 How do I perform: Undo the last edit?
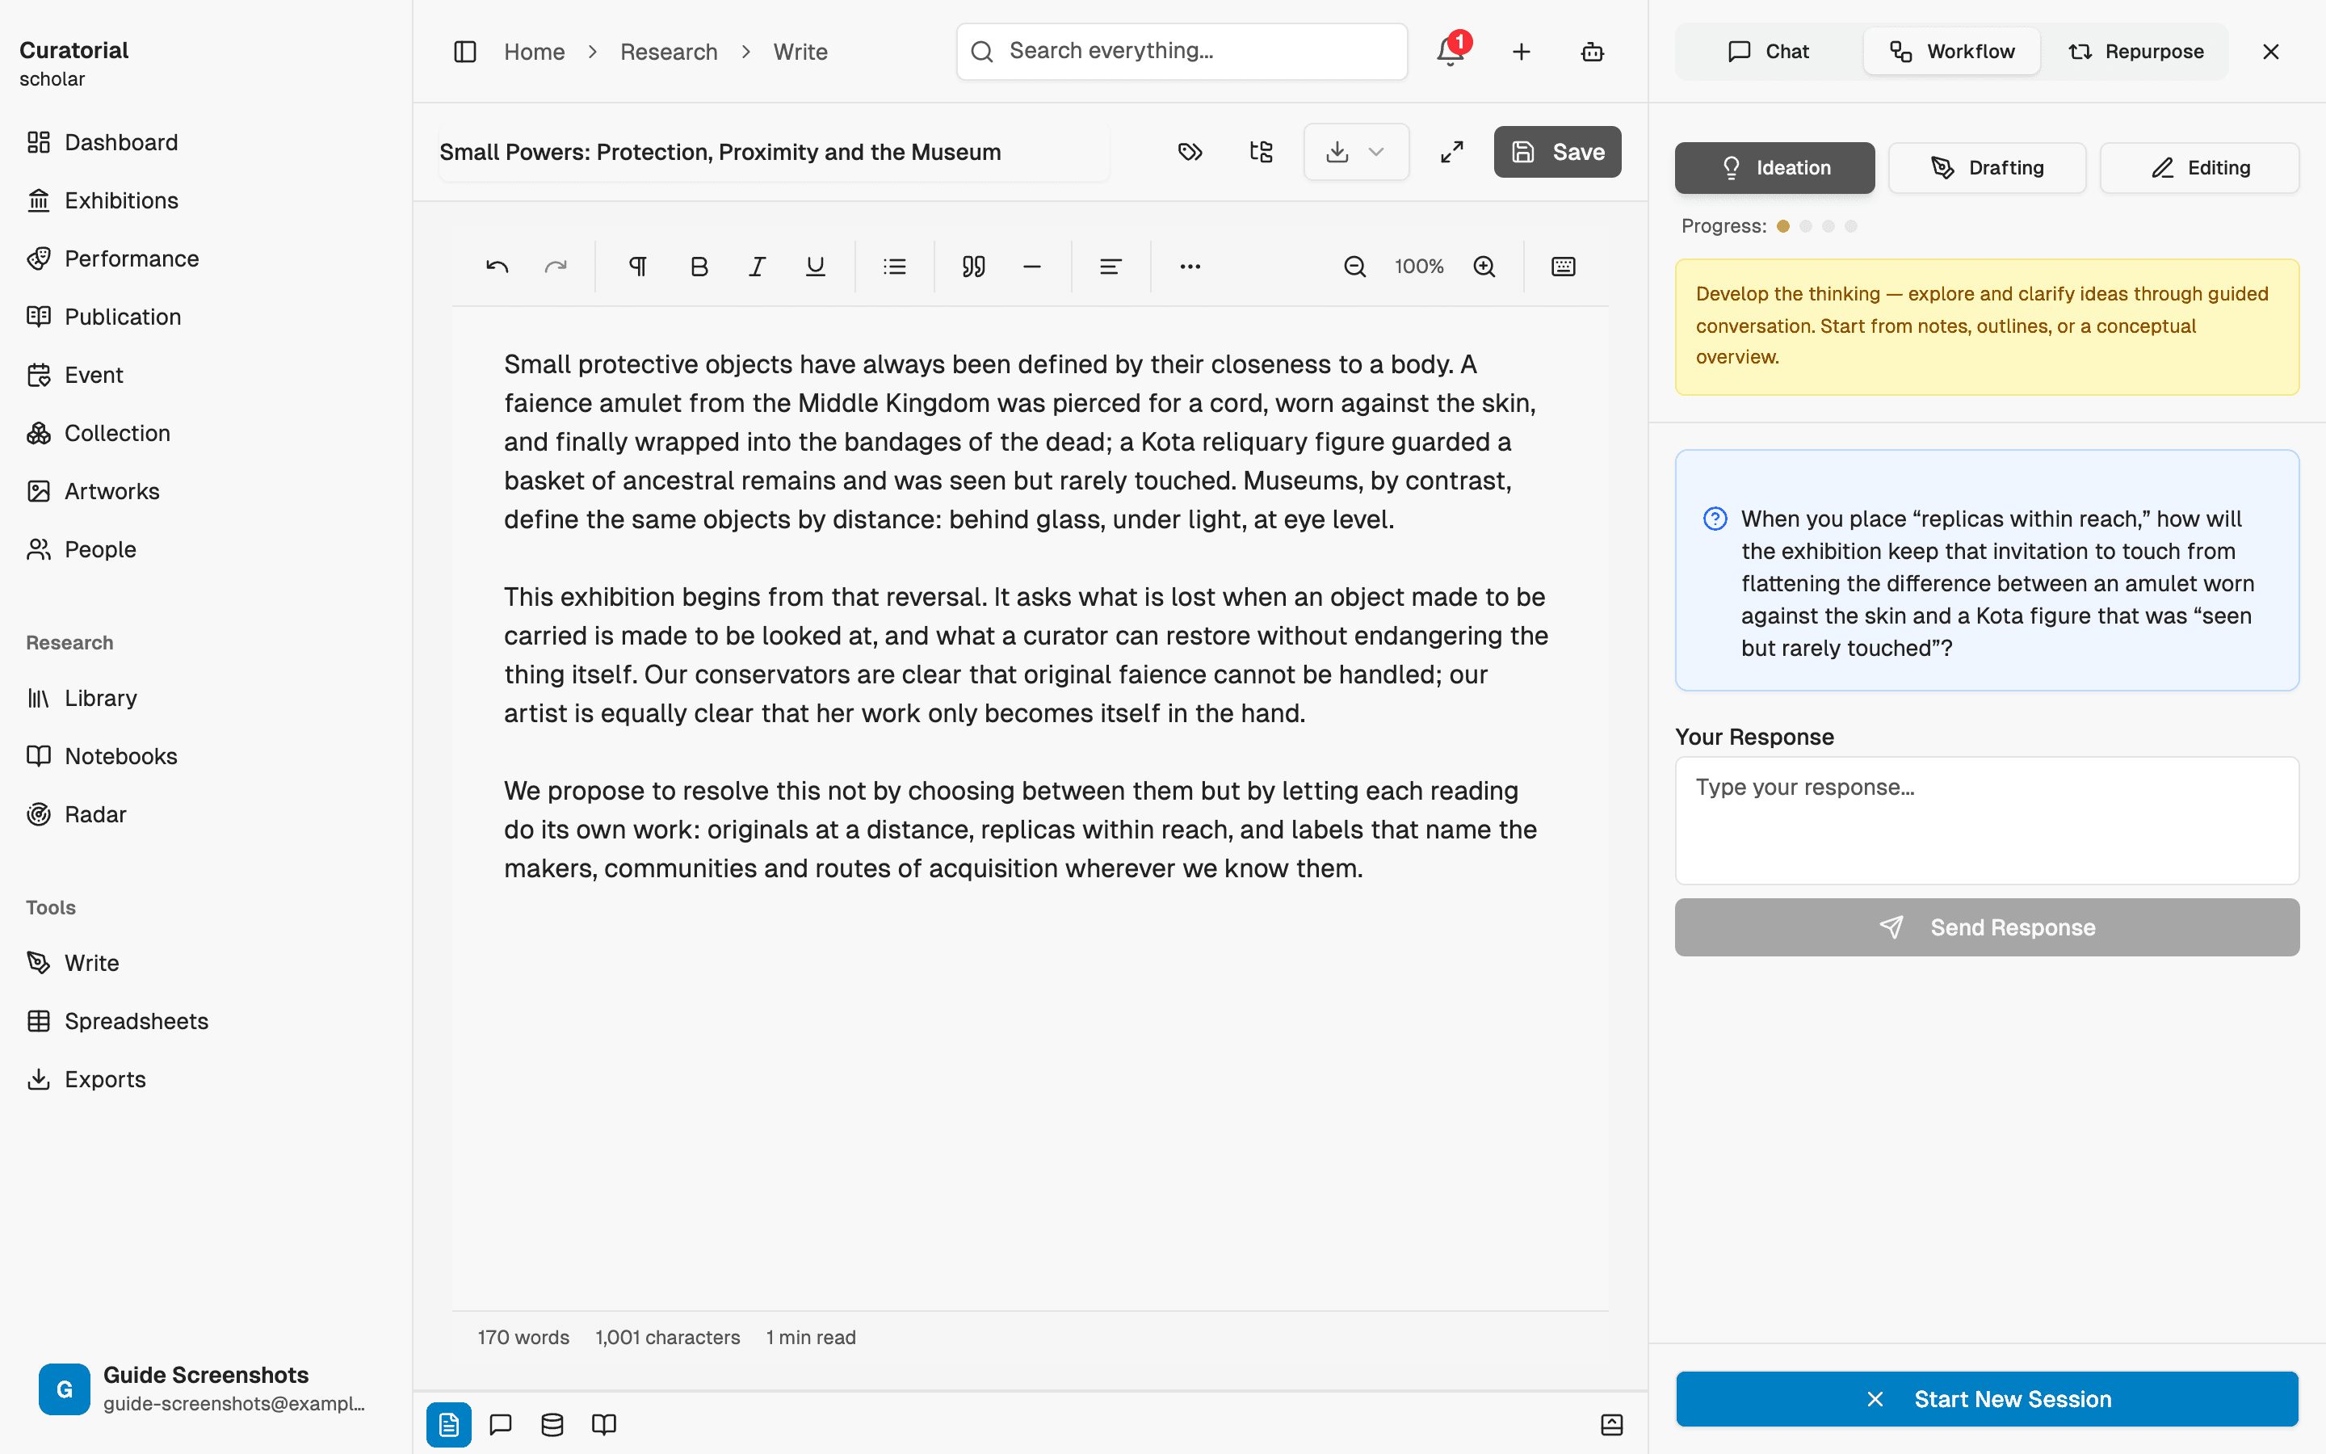(x=497, y=267)
